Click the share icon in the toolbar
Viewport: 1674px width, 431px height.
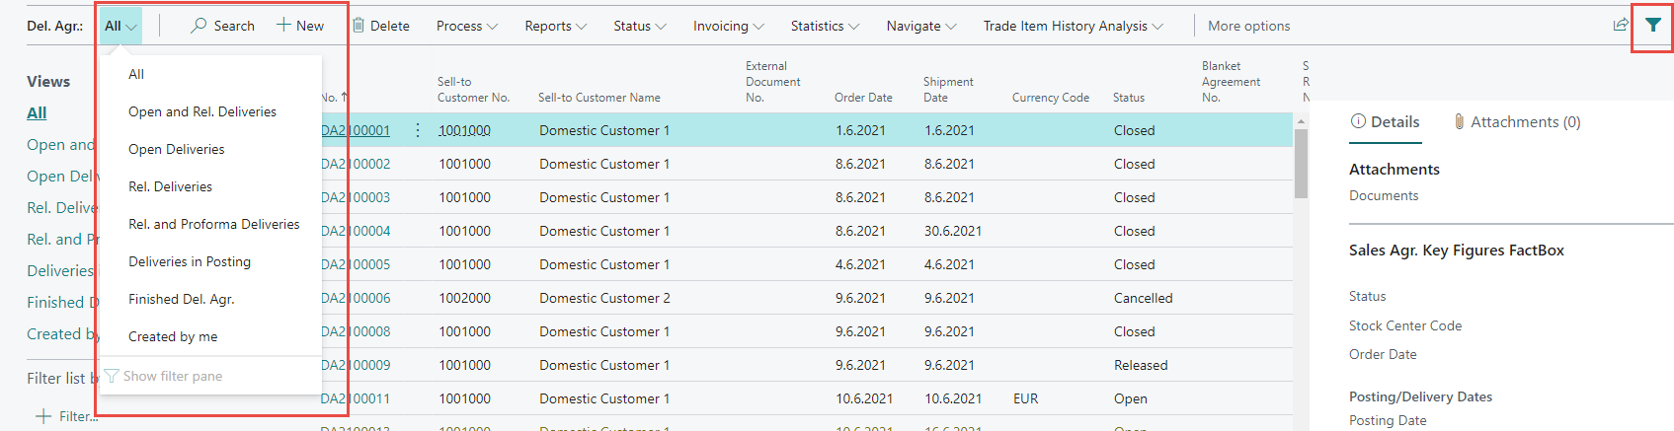coord(1620,26)
